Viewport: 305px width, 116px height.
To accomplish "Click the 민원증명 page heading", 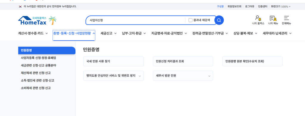I will tap(91, 50).
